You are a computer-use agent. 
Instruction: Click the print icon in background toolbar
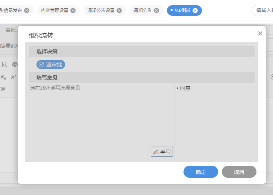(15, 64)
